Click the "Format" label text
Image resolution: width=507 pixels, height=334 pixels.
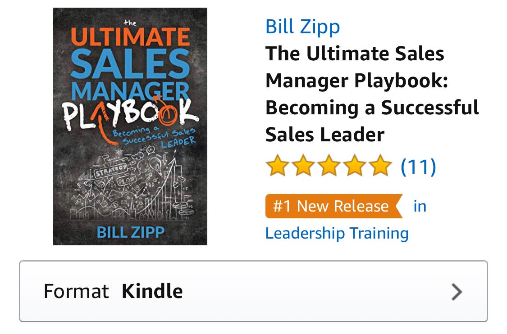pyautogui.click(x=76, y=291)
